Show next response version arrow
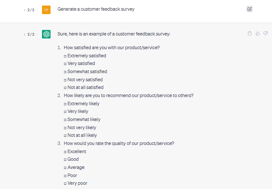Viewport: 272px width, 189px height. coord(37,35)
